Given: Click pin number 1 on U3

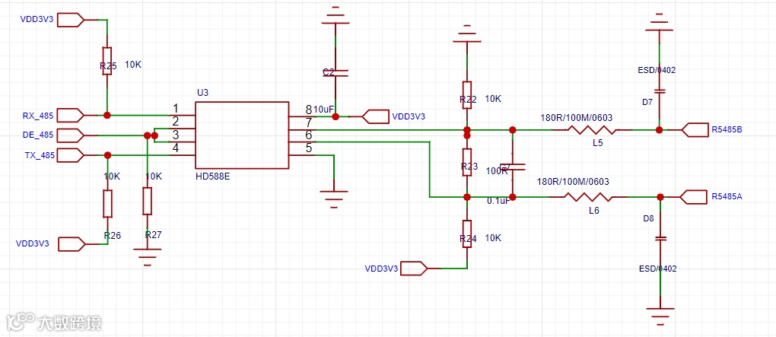Looking at the screenshot, I should click(175, 108).
